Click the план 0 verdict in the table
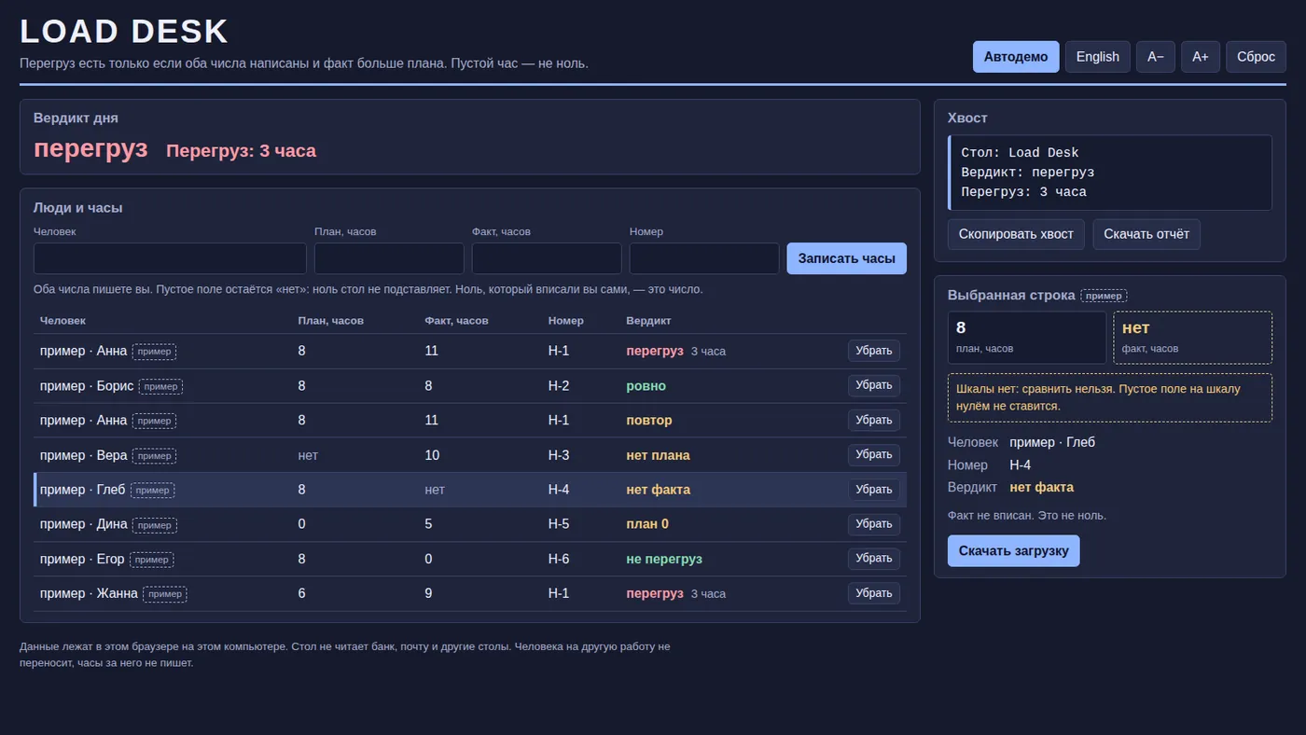Viewport: 1306px width, 735px height. [647, 524]
